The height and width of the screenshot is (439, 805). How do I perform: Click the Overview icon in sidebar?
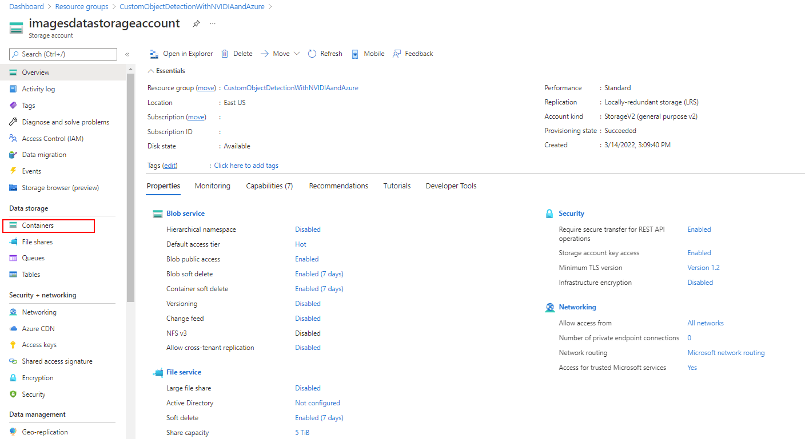click(x=13, y=73)
